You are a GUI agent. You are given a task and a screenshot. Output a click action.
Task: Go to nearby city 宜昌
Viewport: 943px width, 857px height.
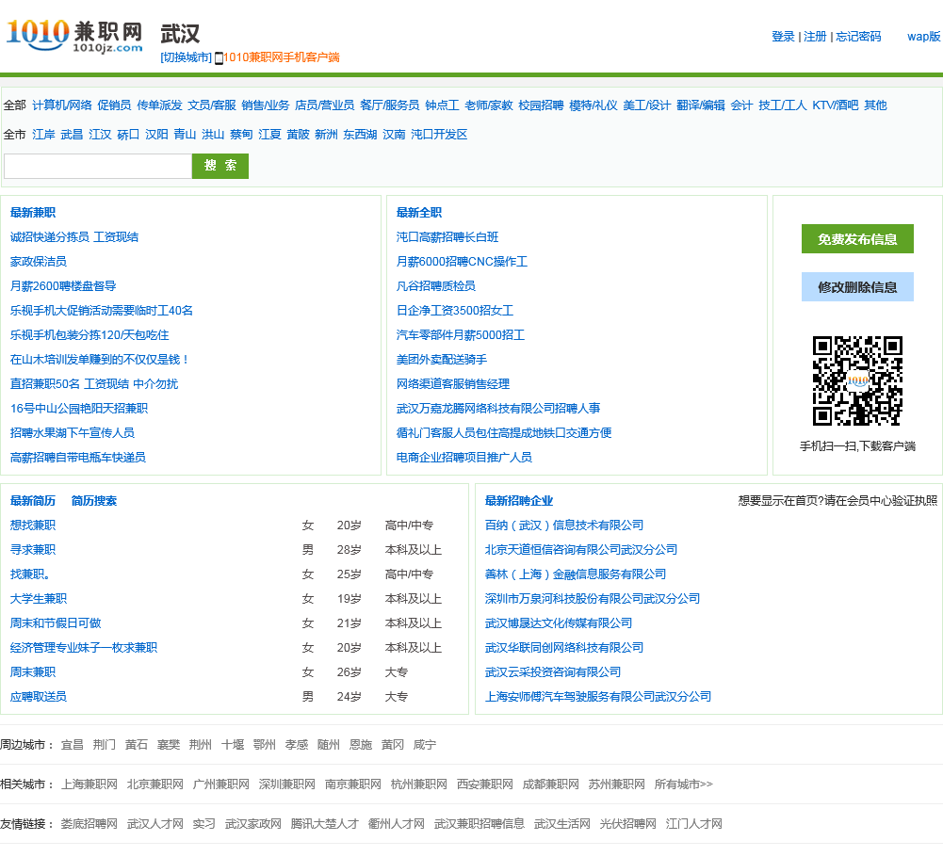tap(73, 745)
